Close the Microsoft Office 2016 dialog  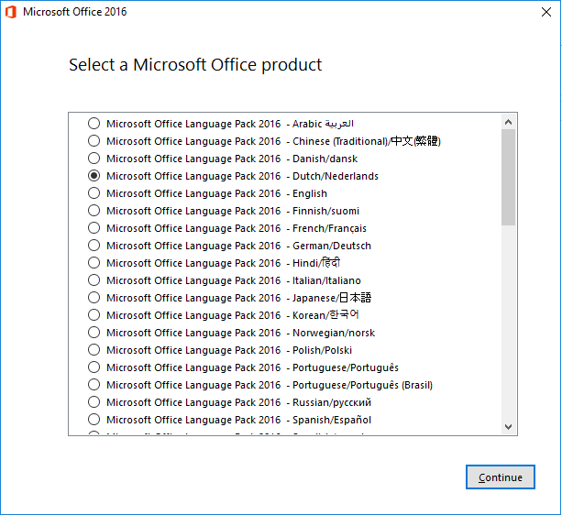[546, 12]
